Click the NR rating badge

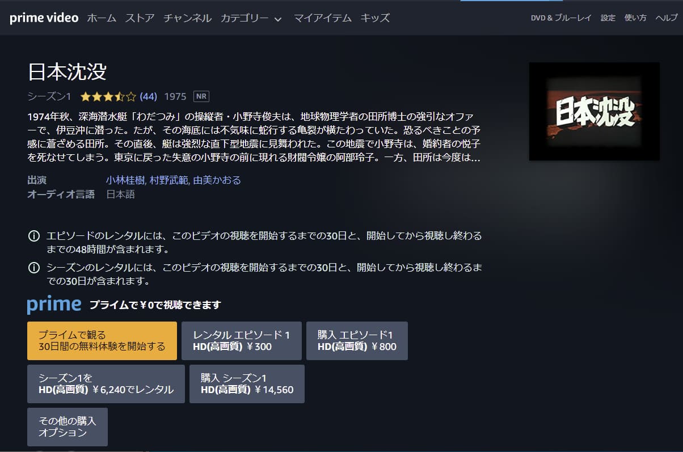coord(201,96)
